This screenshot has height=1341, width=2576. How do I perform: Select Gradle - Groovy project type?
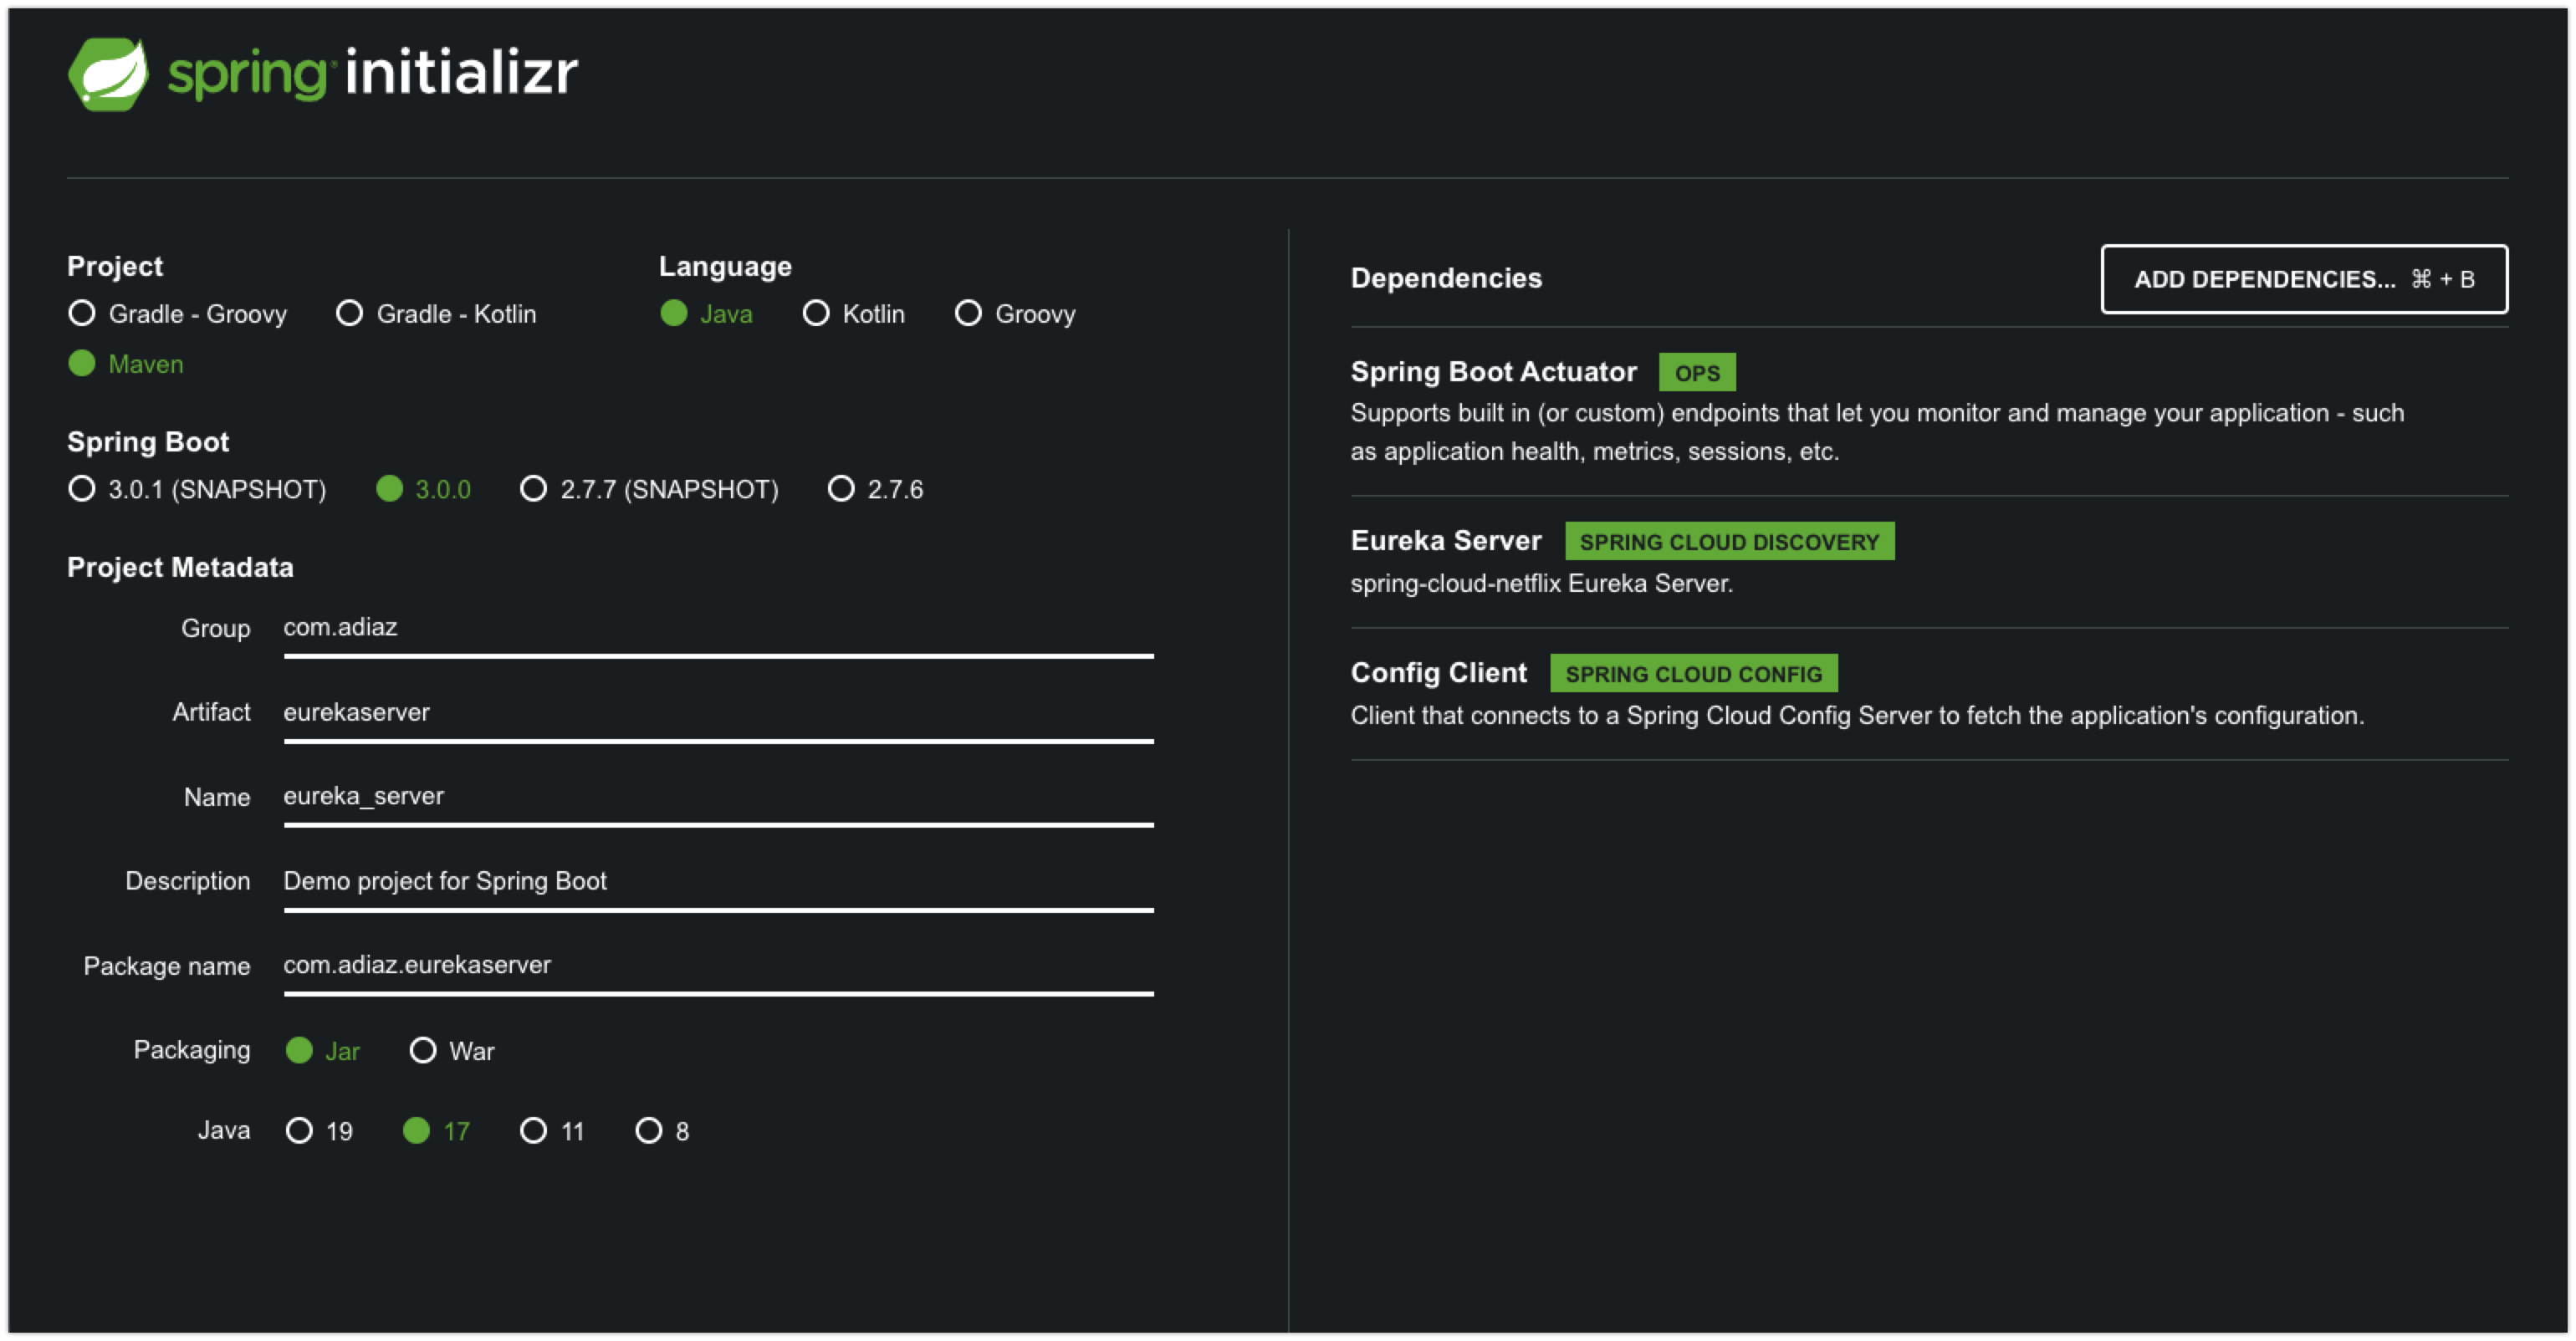178,314
